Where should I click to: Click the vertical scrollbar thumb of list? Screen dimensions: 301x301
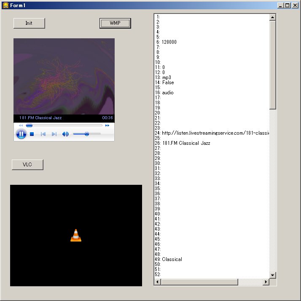pos(273,65)
